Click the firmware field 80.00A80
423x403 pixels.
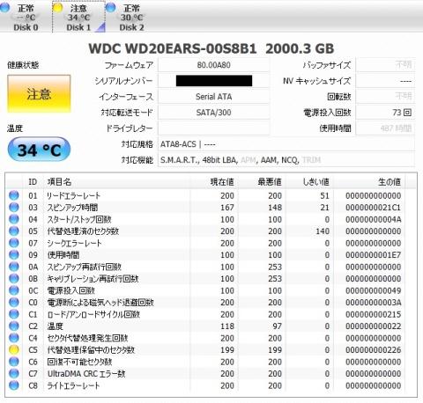(x=213, y=65)
